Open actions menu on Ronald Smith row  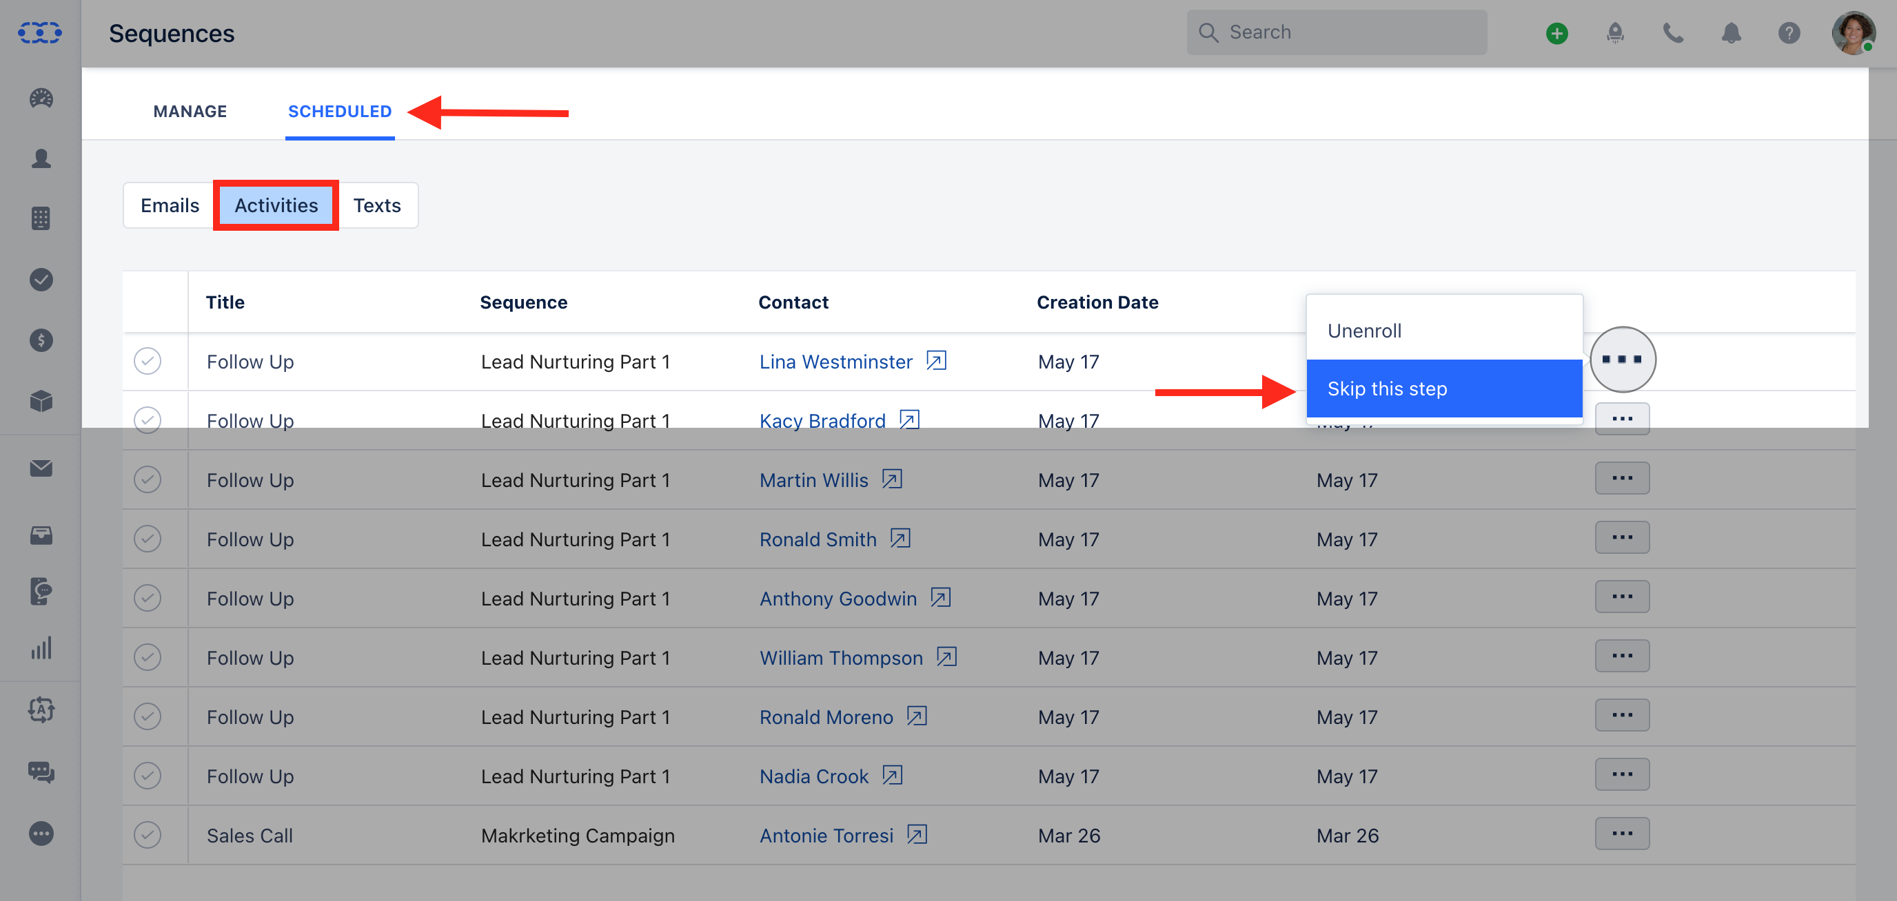pyautogui.click(x=1623, y=537)
